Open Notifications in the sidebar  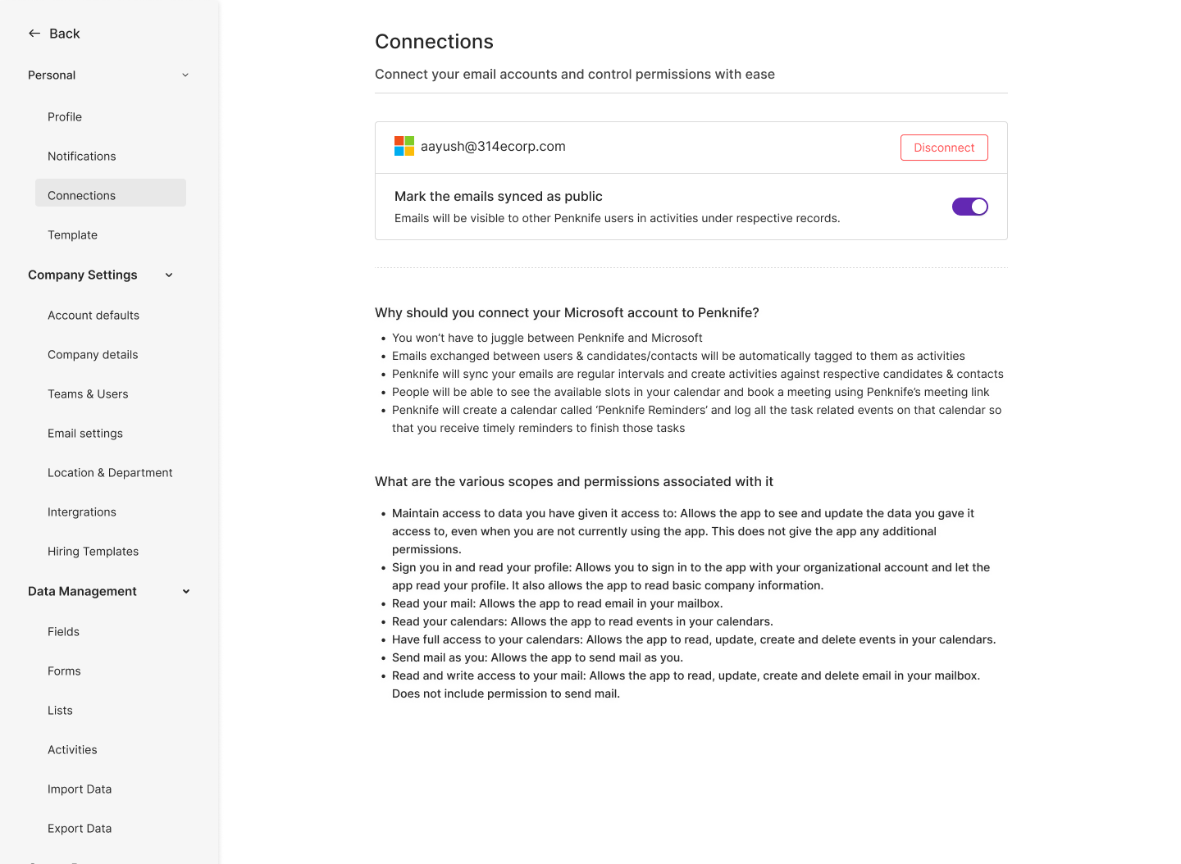pos(82,157)
